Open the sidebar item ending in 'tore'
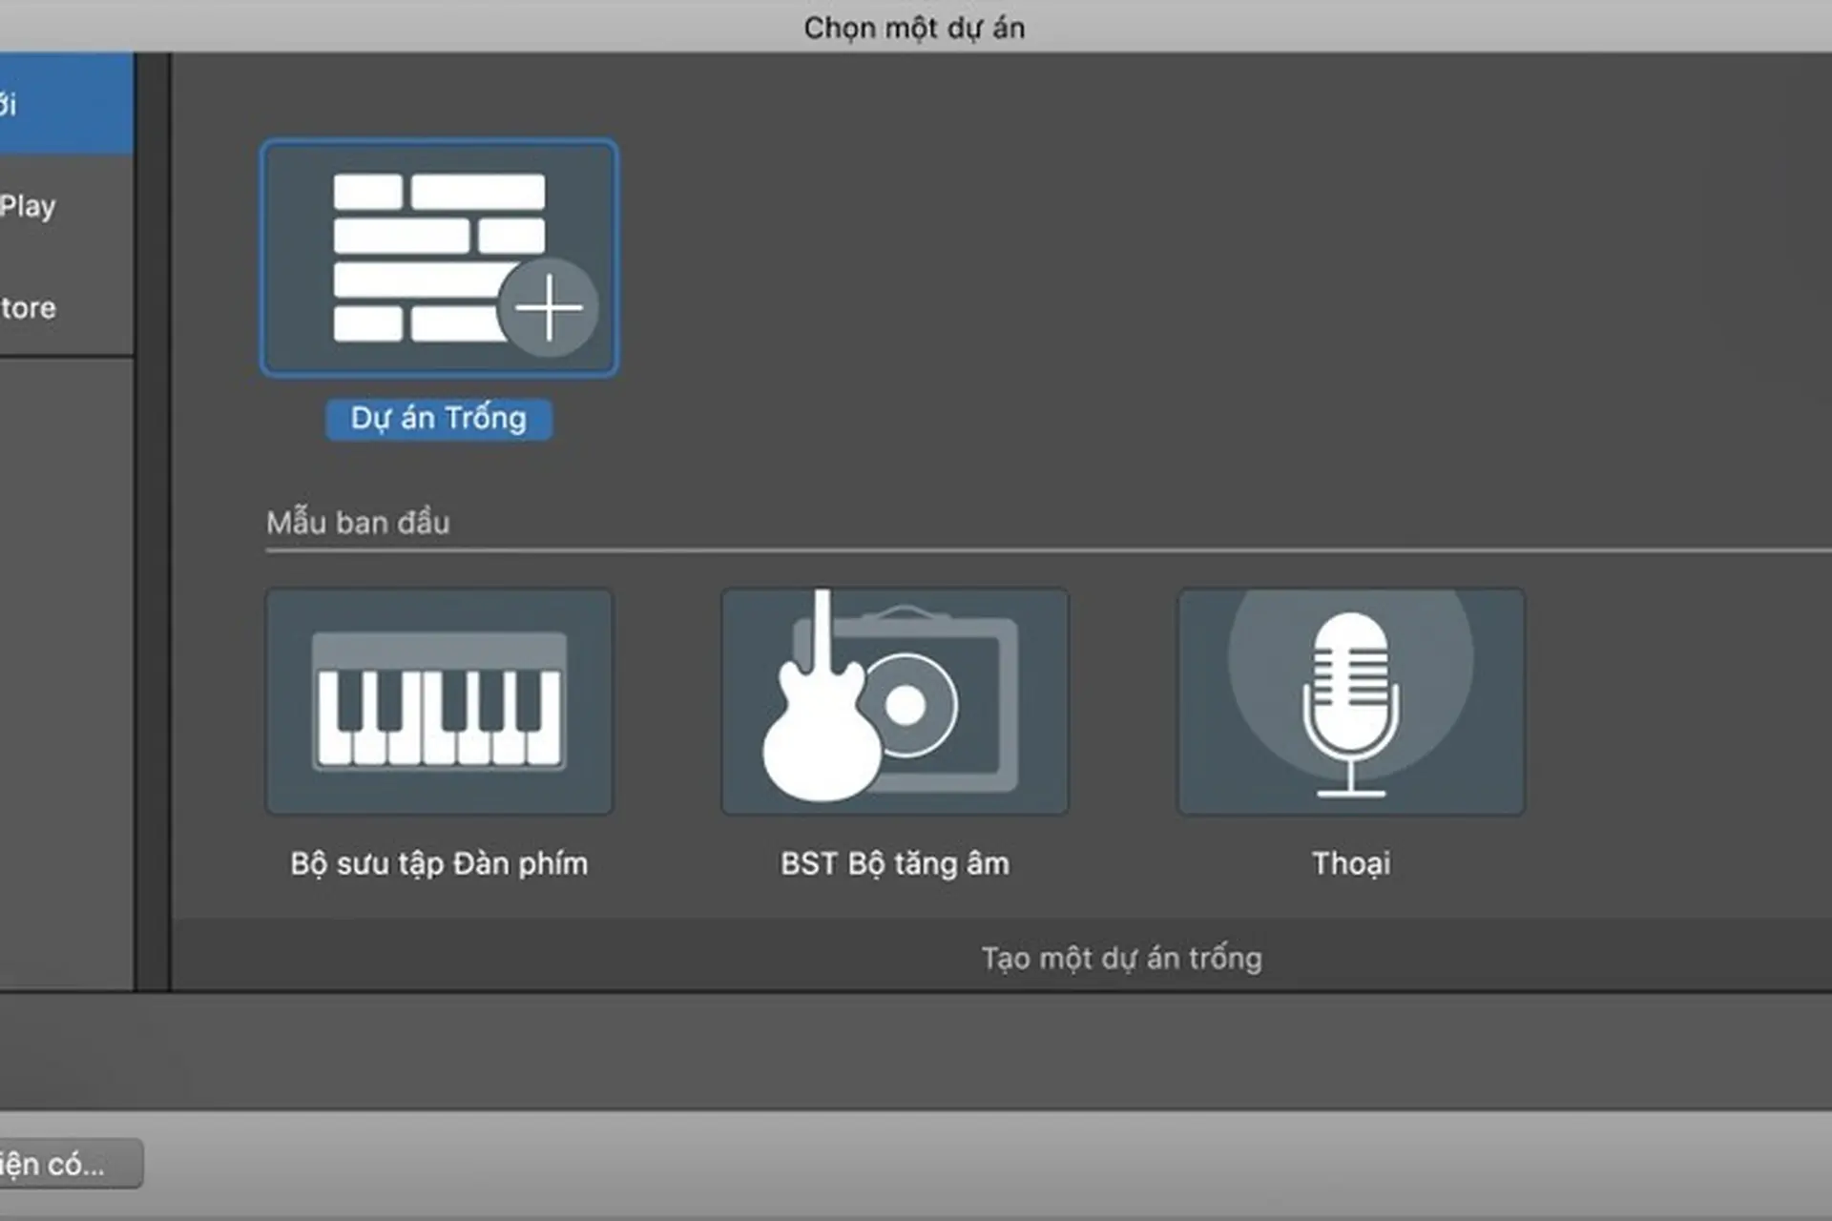The height and width of the screenshot is (1221, 1832). [x=67, y=307]
